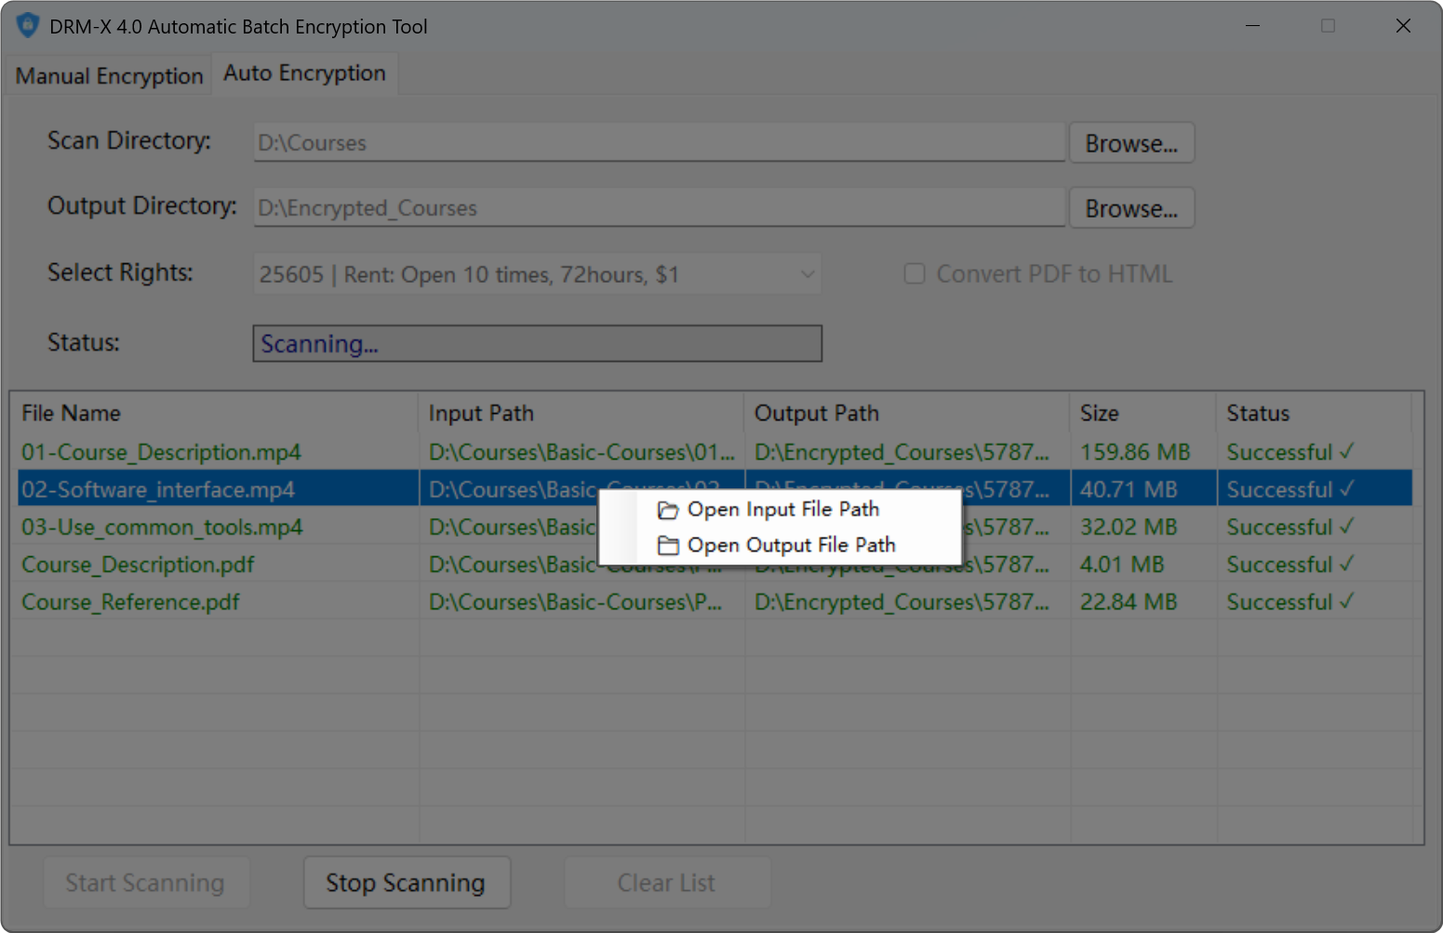Click the folder icon beside Open Input File Path

click(x=669, y=509)
